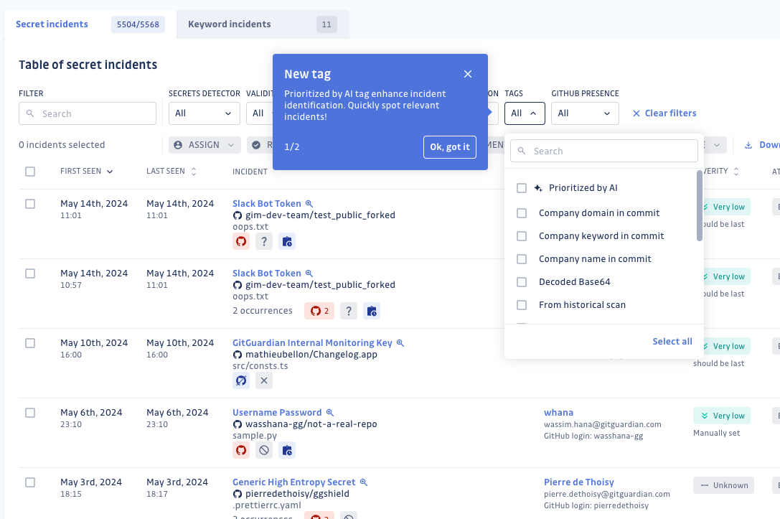Click magnifier icon next to Username Password
The image size is (780, 519).
point(330,413)
